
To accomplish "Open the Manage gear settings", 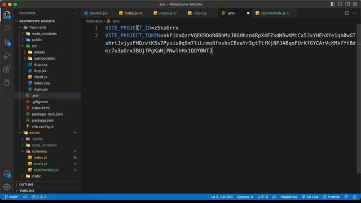I will coord(7,187).
